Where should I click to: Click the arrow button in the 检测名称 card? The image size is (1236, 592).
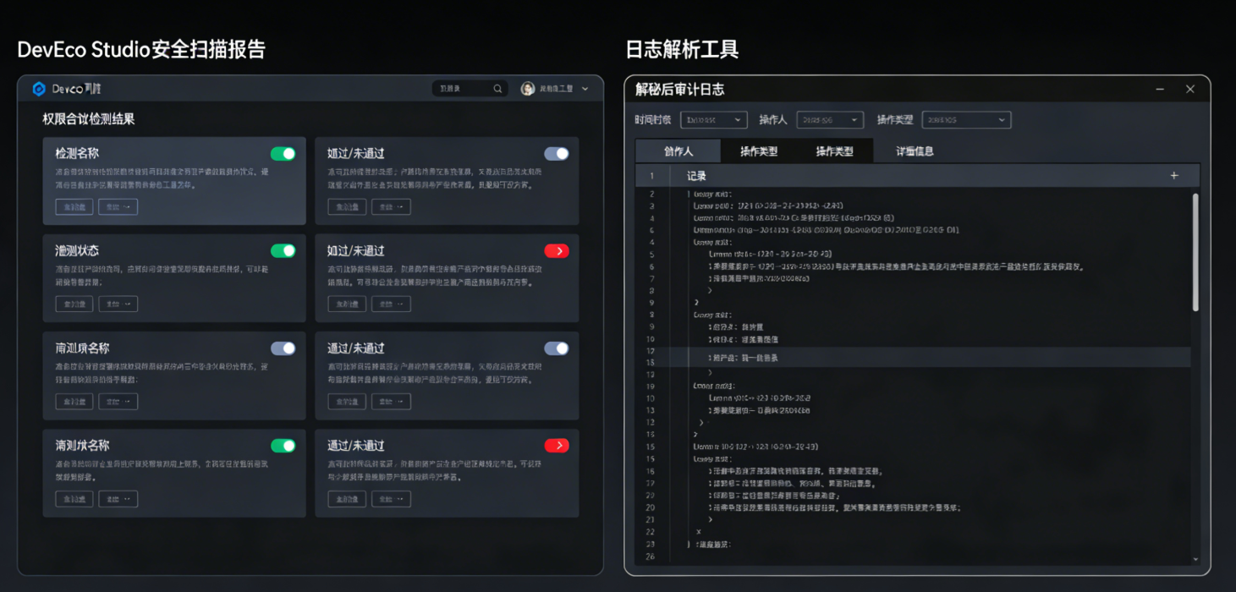[x=118, y=206]
